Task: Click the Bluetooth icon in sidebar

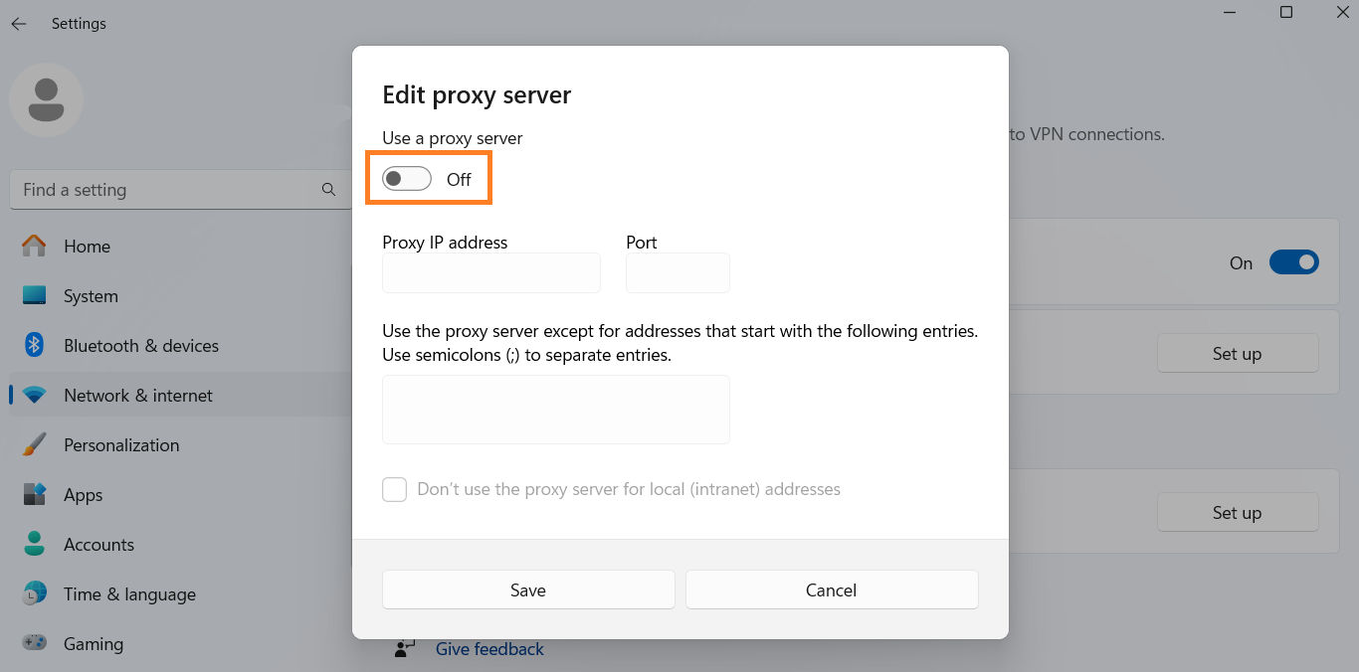Action: point(34,345)
